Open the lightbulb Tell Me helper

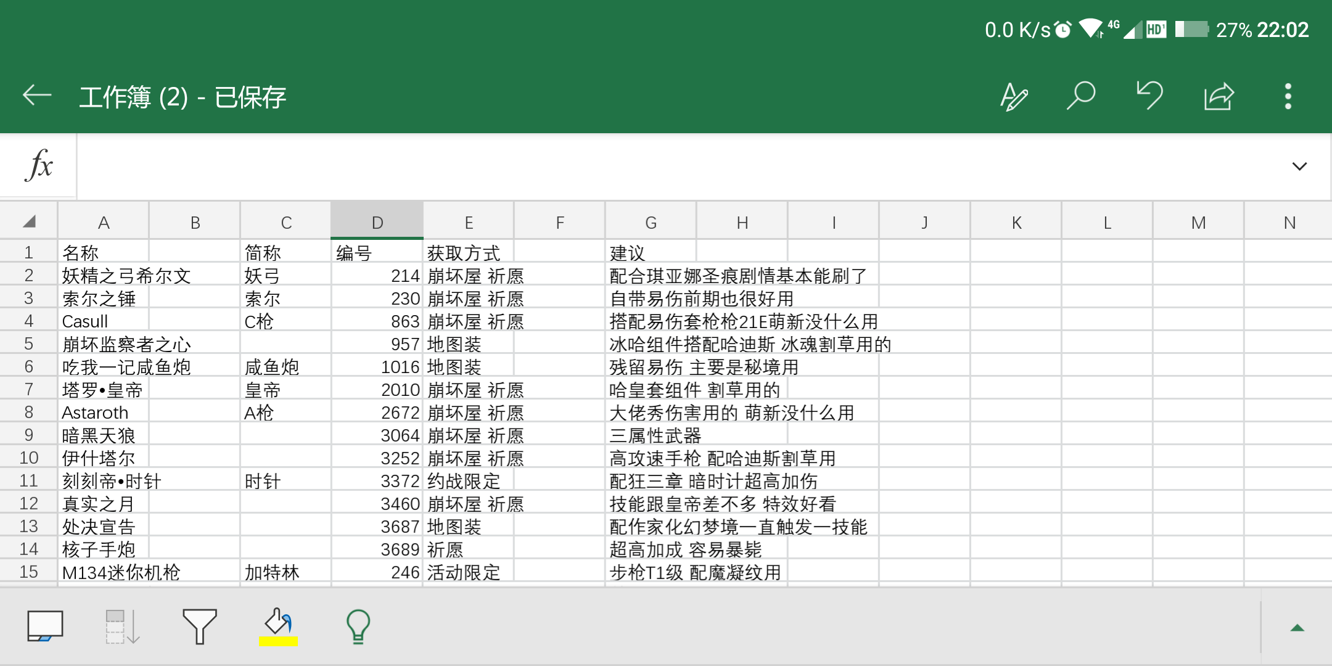(358, 627)
